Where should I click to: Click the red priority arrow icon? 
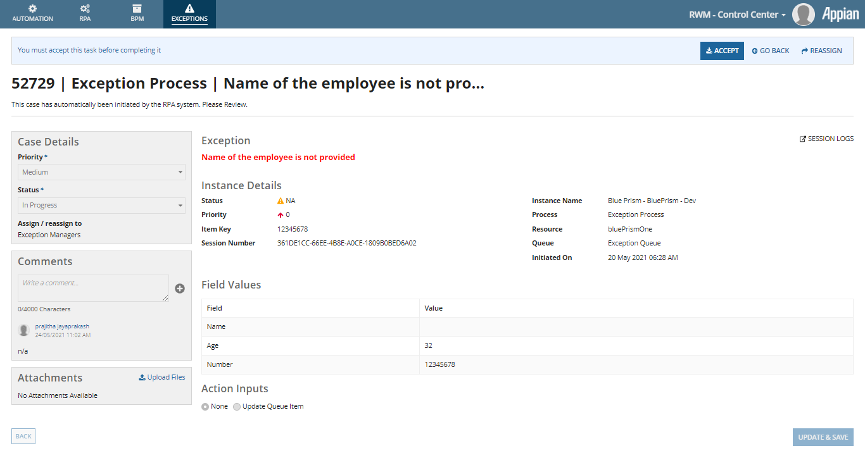click(x=281, y=215)
